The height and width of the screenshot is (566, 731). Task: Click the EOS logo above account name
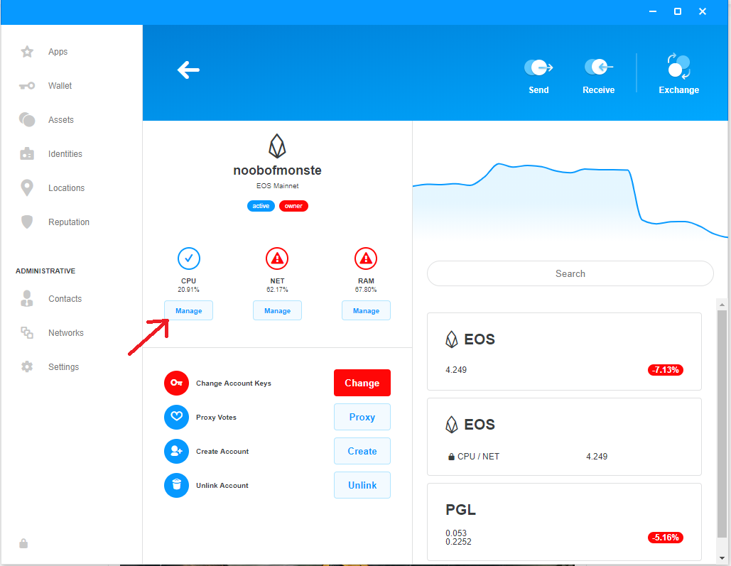click(277, 146)
